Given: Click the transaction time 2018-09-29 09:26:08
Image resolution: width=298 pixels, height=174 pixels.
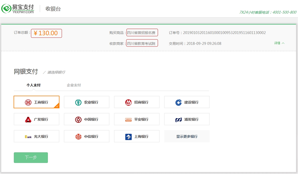Looking at the screenshot, I should (204, 43).
